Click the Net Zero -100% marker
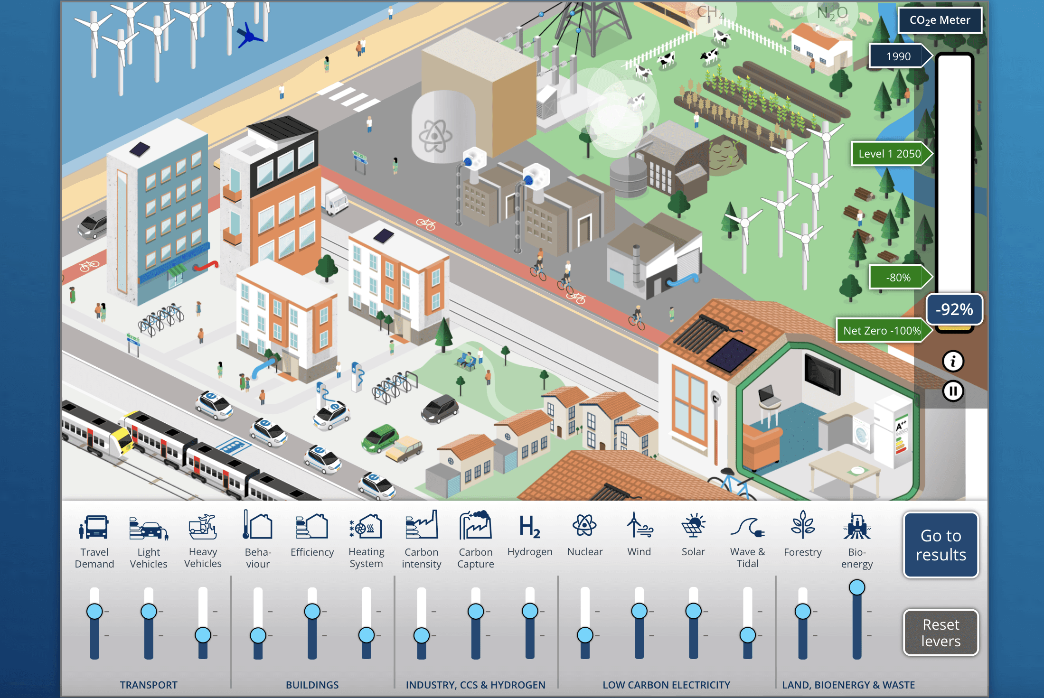Image resolution: width=1044 pixels, height=698 pixels. (x=882, y=331)
